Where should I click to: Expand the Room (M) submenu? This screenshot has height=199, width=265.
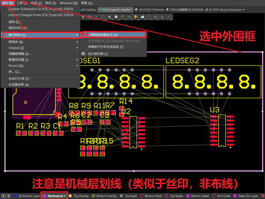point(41,65)
